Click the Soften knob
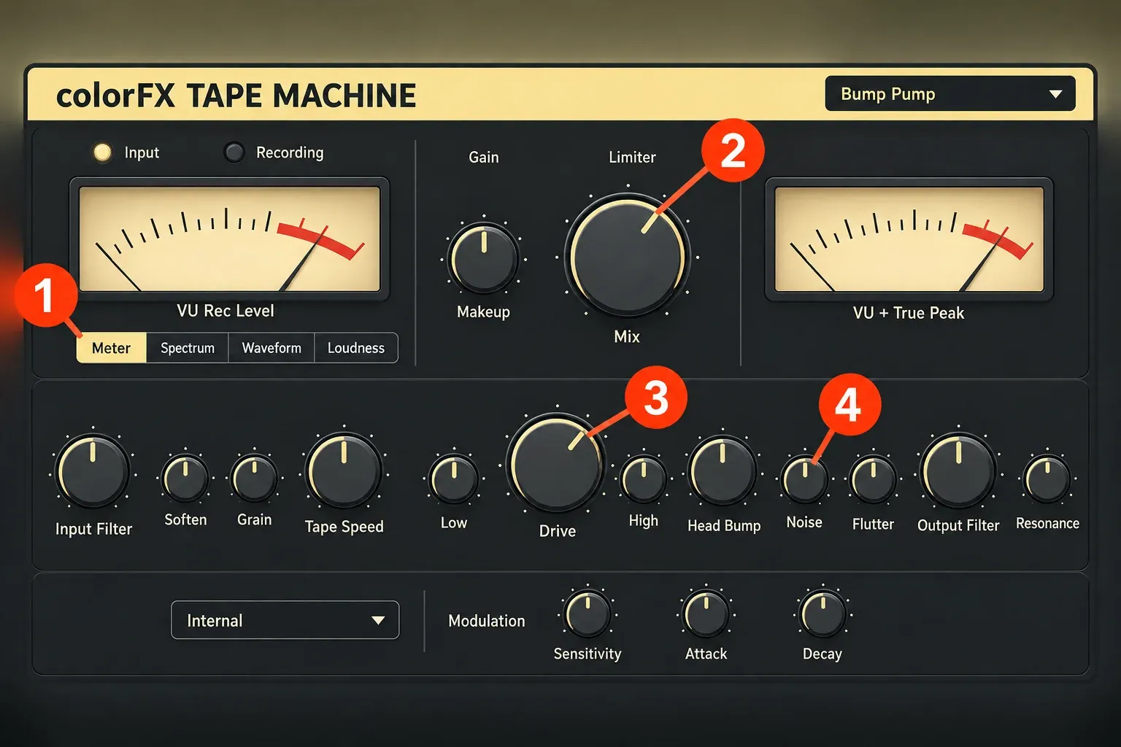 click(x=185, y=478)
